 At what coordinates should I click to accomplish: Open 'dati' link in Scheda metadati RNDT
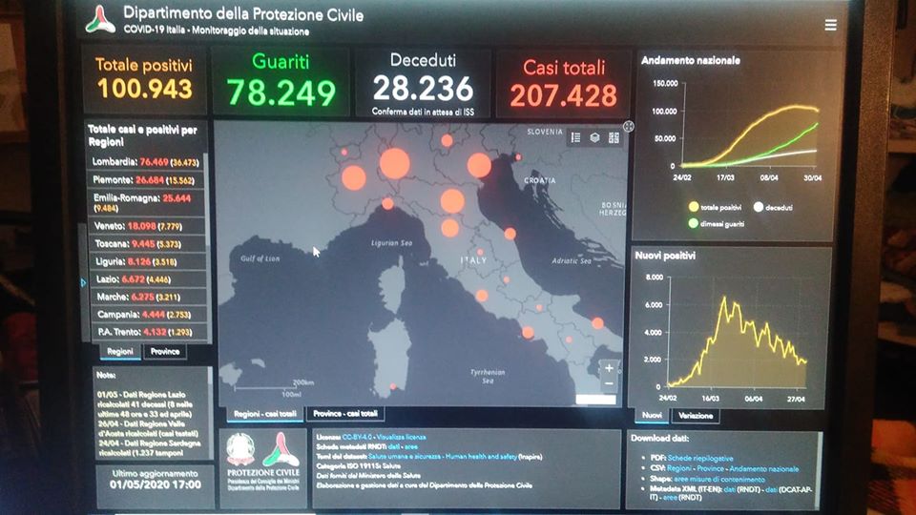pos(394,446)
